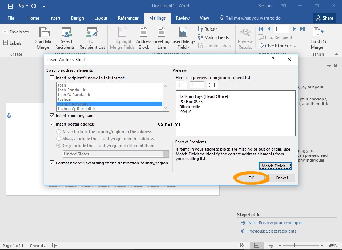
Task: Open the File tab
Action: point(11,18)
